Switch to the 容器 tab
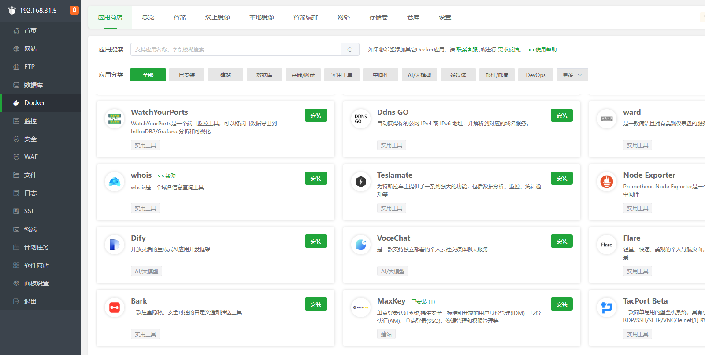This screenshot has width=705, height=355. (x=180, y=18)
